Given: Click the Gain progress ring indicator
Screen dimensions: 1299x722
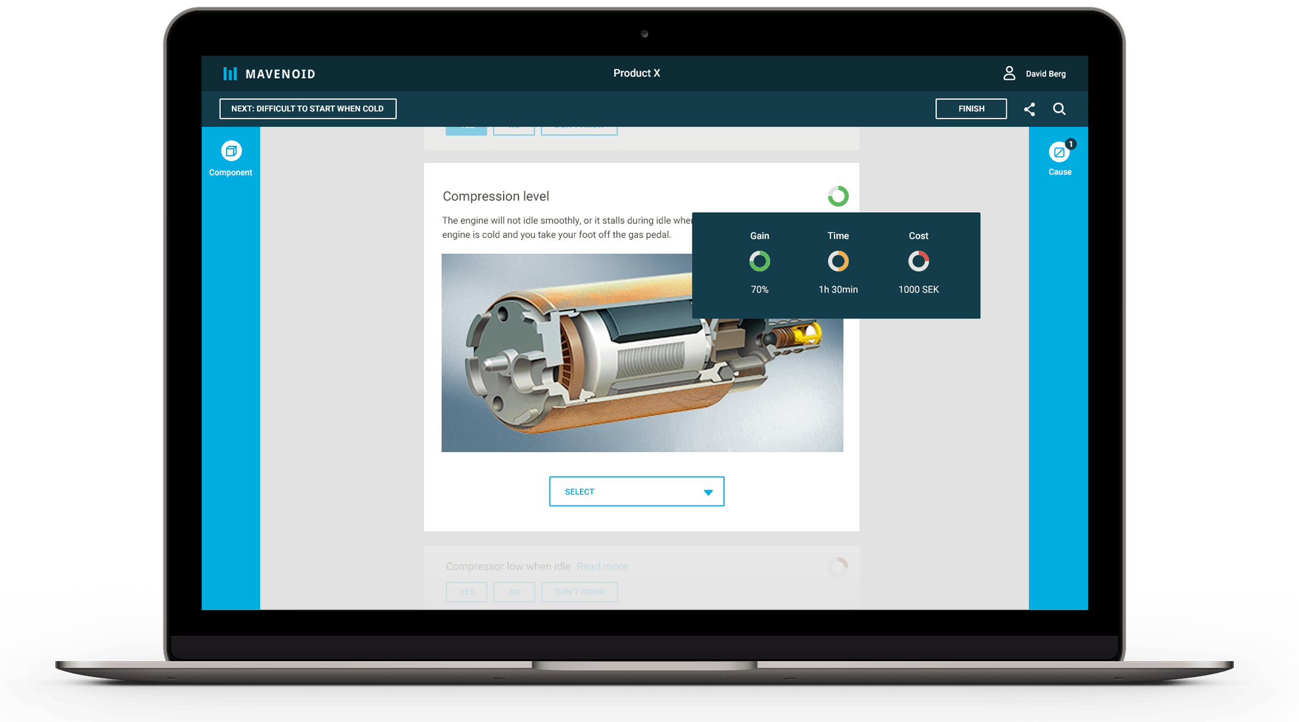Looking at the screenshot, I should [760, 261].
